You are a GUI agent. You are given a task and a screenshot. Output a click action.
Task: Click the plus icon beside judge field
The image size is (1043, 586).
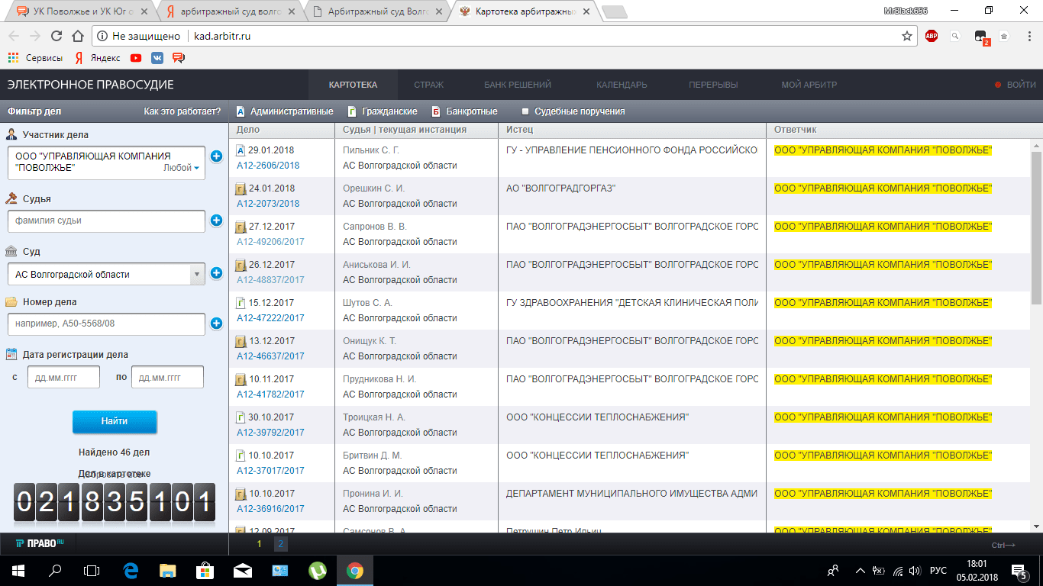click(x=216, y=221)
